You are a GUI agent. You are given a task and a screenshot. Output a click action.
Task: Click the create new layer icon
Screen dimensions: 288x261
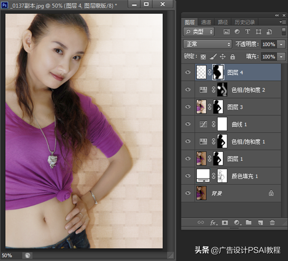click(x=261, y=223)
